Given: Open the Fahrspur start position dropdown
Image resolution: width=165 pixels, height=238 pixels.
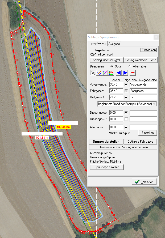Looking at the screenshot, I should pyautogui.click(x=154, y=104).
